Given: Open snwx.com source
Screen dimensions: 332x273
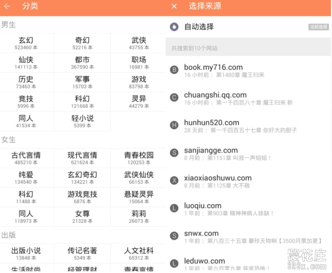Looking at the screenshot, I should coord(248,237).
